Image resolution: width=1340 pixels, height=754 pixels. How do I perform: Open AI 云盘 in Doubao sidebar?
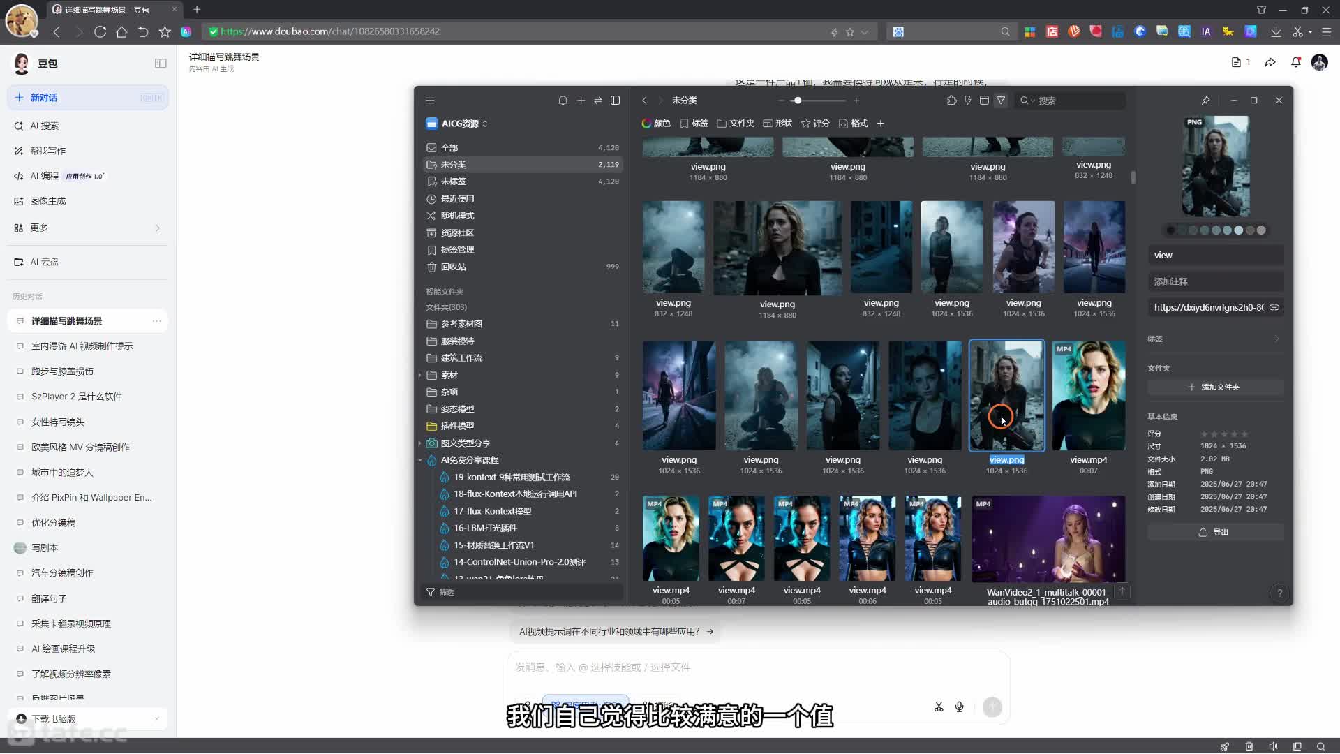pyautogui.click(x=88, y=262)
